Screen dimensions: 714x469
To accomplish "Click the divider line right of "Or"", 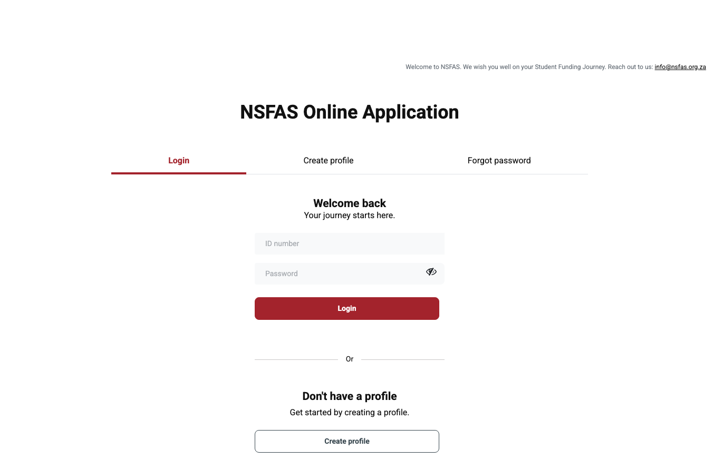I will [x=403, y=360].
